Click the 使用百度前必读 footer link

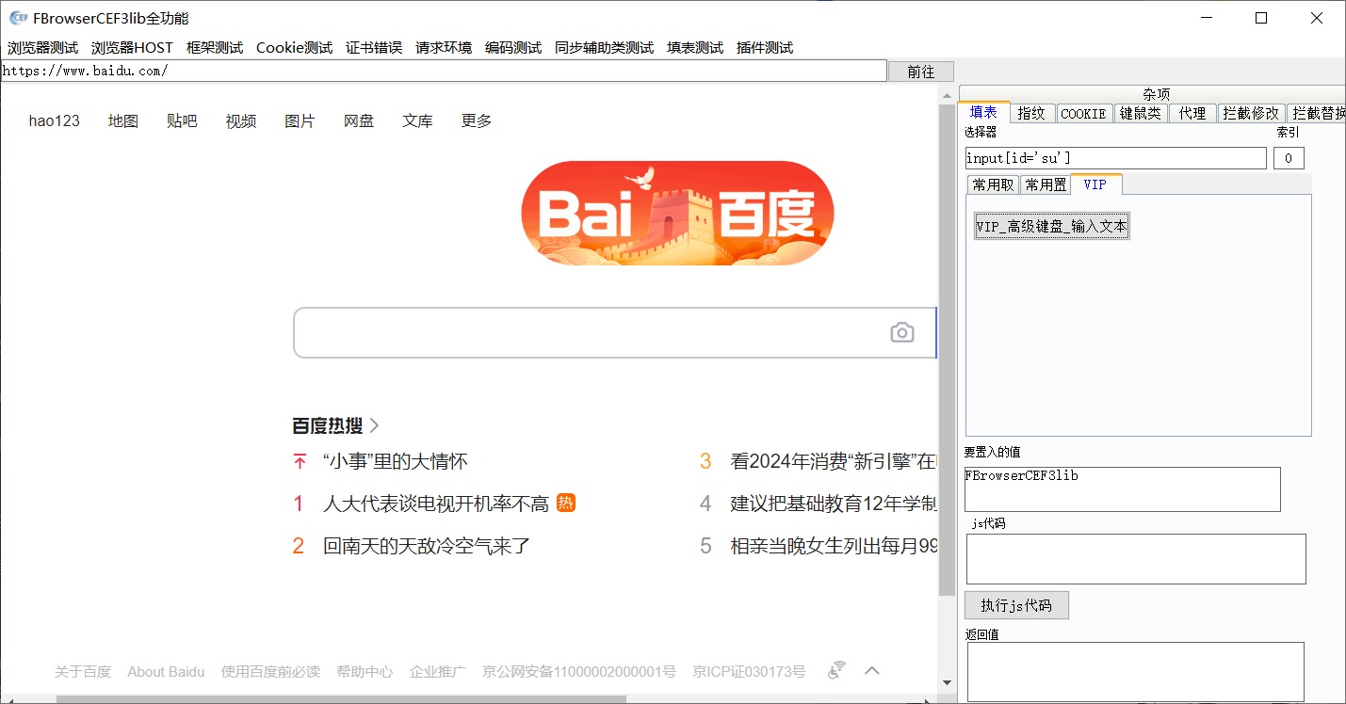pyautogui.click(x=270, y=671)
